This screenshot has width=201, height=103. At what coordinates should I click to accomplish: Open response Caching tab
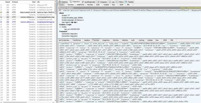(x=141, y=40)
